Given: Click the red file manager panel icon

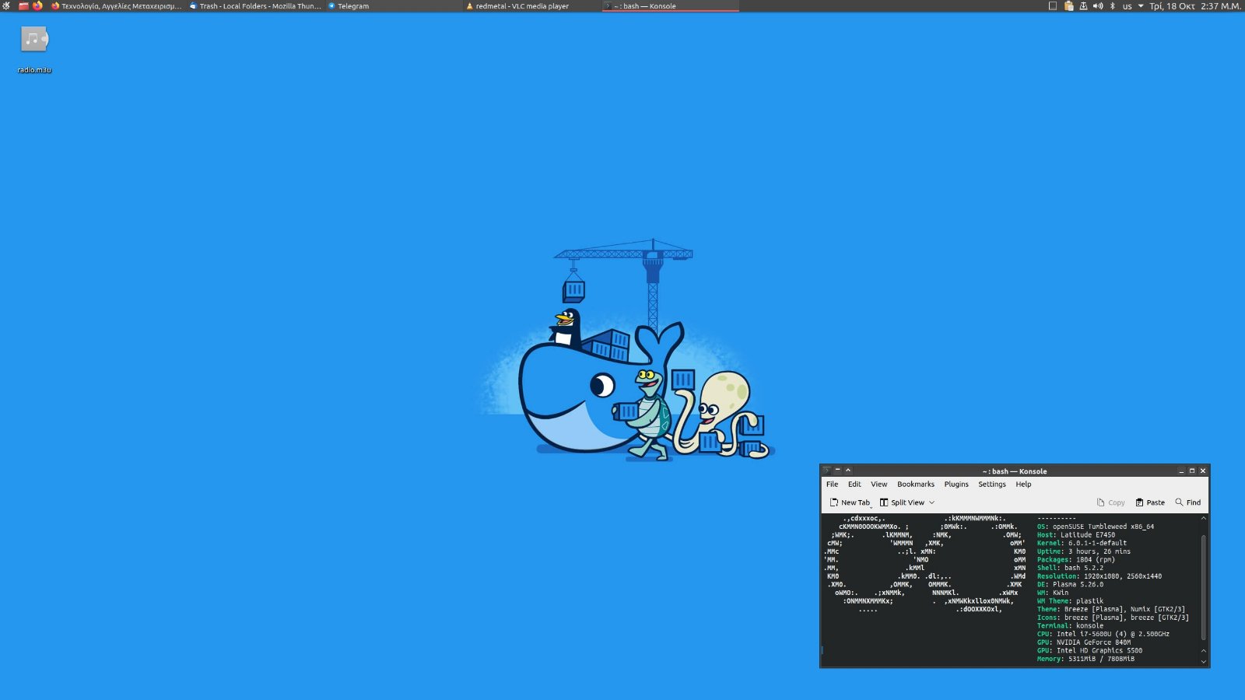Looking at the screenshot, I should coord(23,5).
